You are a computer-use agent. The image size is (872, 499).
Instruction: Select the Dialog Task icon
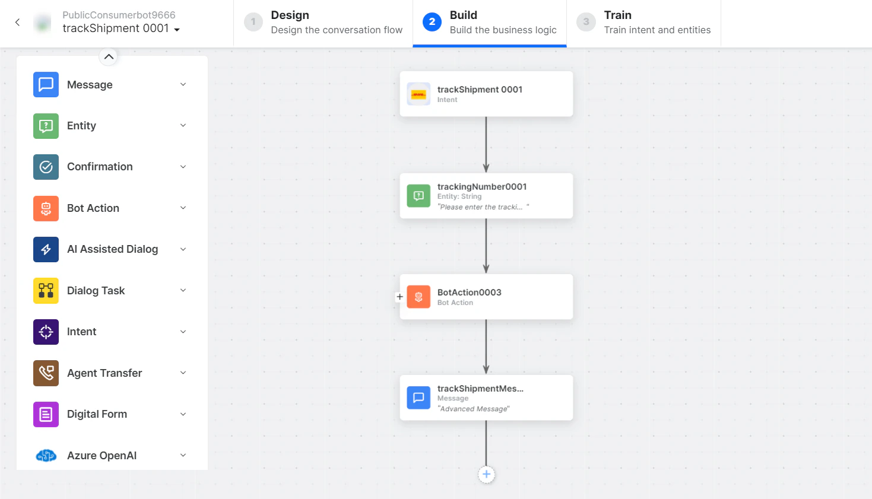point(46,291)
